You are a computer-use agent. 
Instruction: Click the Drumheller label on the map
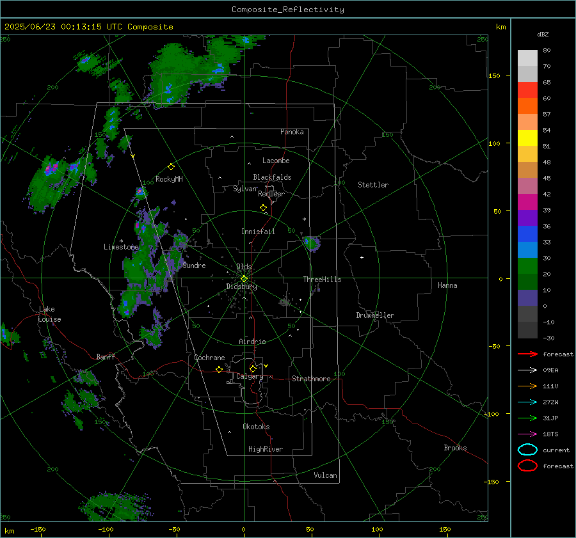click(x=375, y=315)
